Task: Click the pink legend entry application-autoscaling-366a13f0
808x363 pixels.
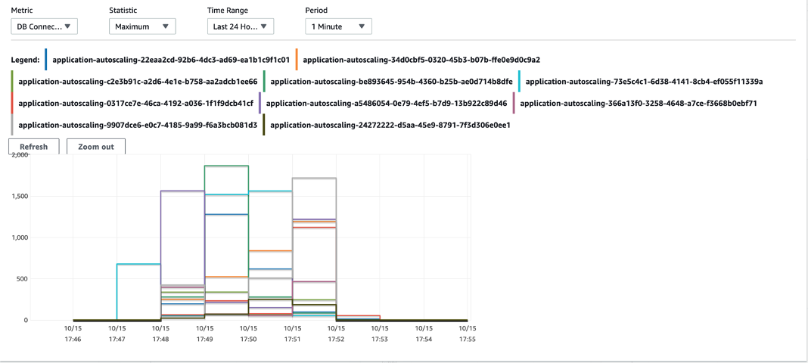Action: pyautogui.click(x=639, y=104)
